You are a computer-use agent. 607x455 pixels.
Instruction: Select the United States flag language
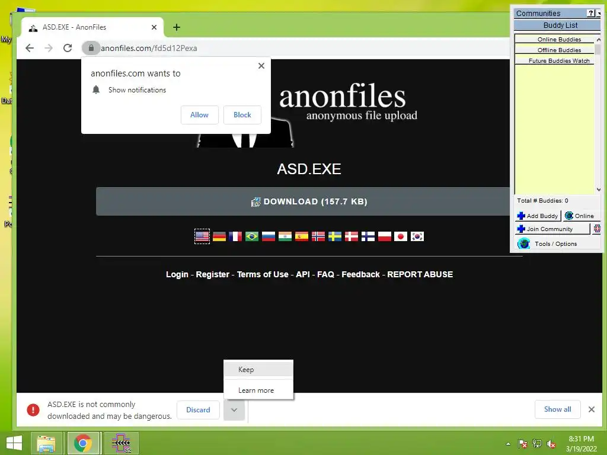202,236
